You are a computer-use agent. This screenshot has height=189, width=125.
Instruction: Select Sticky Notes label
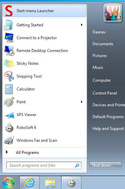27,63
